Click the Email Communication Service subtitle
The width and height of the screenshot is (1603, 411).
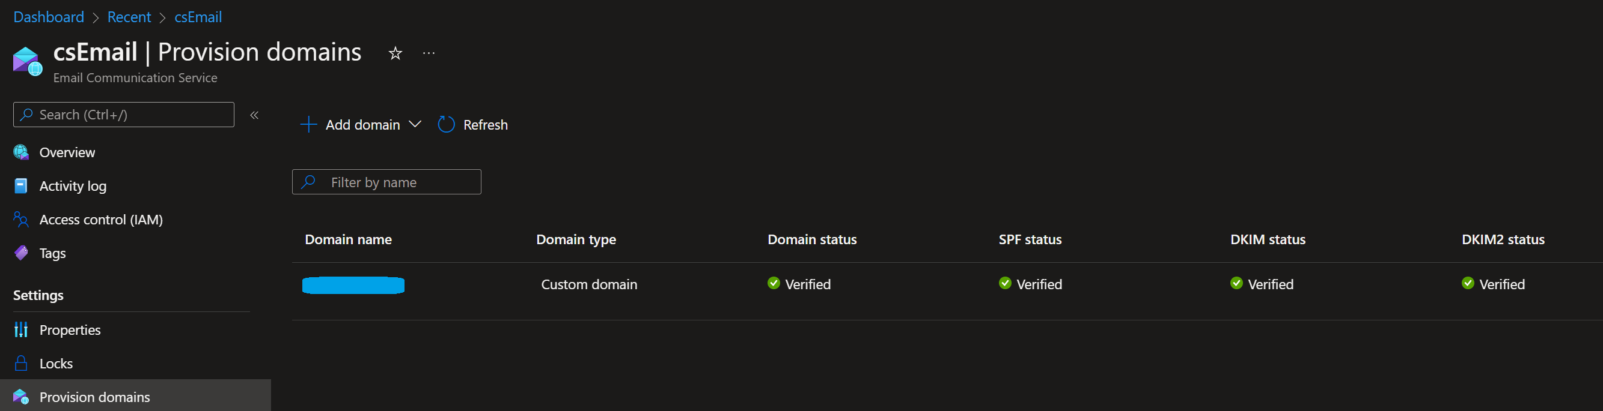[135, 77]
